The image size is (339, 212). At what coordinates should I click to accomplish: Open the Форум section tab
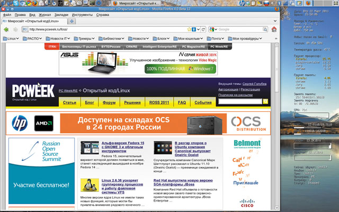[109, 102]
